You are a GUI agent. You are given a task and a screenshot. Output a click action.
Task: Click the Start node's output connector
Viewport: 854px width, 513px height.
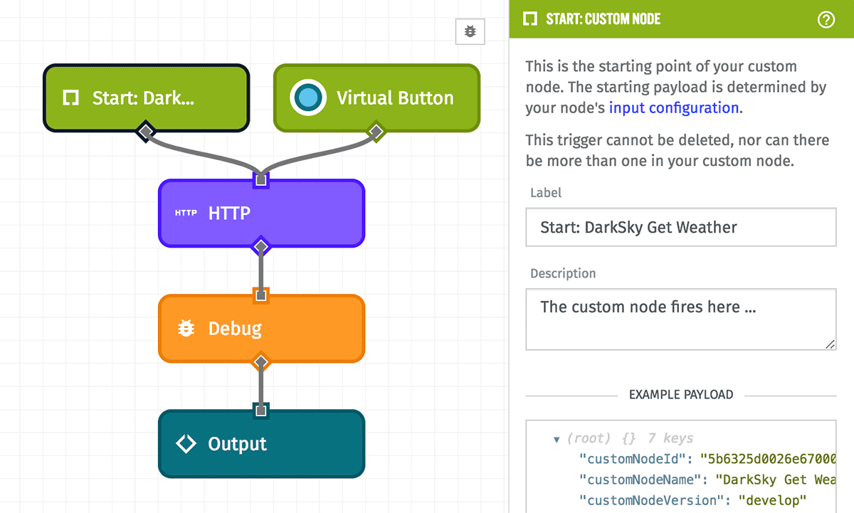tap(146, 132)
